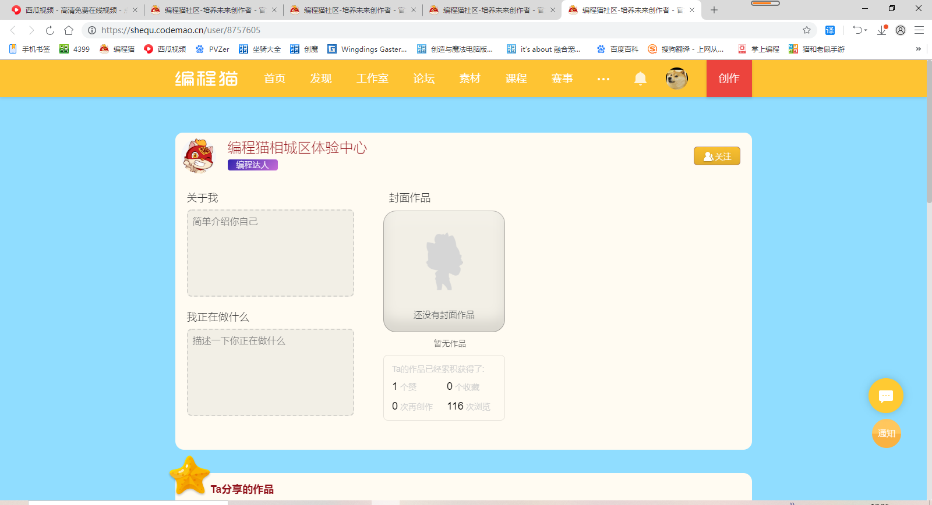
Task: Open the notification bell on Codemao
Action: tap(640, 79)
